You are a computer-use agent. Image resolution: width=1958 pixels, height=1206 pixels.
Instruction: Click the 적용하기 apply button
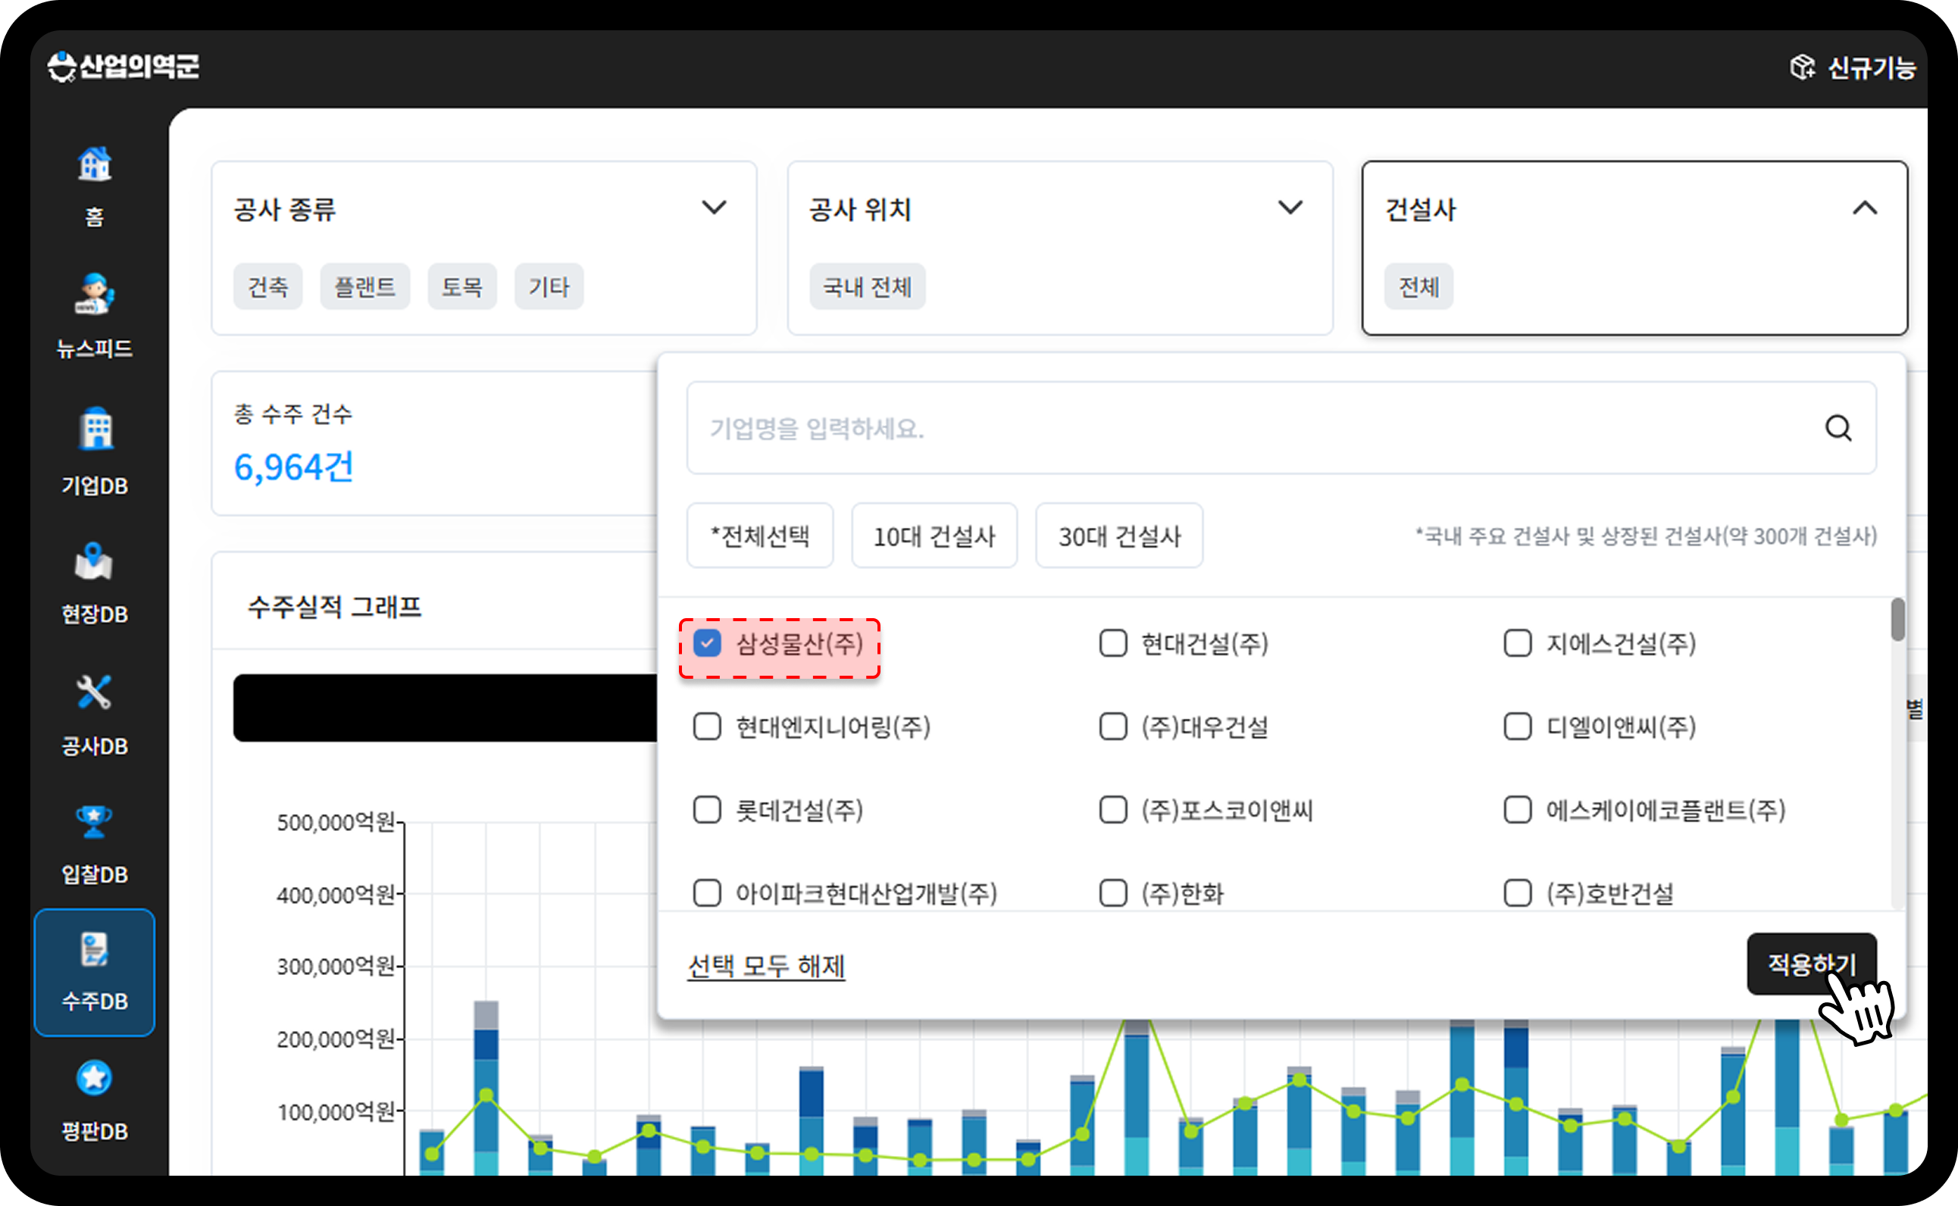click(x=1812, y=964)
